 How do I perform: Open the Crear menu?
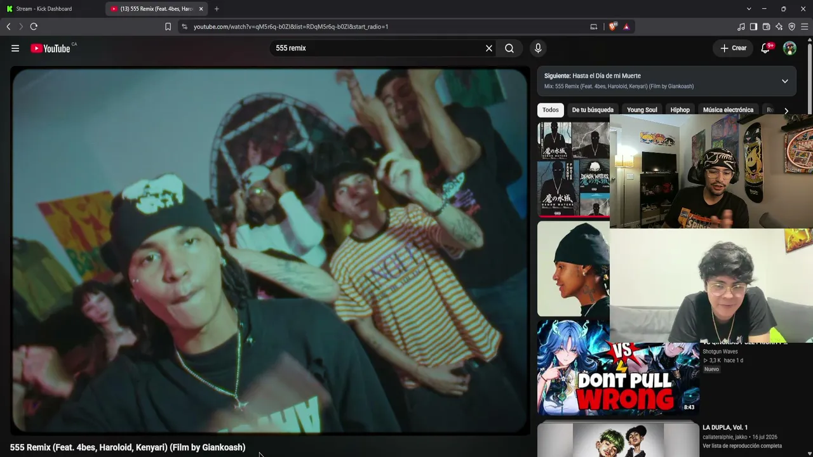tap(733, 48)
